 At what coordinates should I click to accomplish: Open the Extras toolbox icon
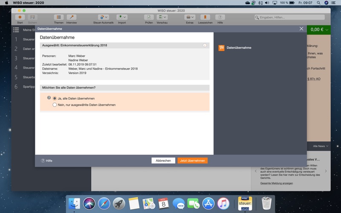pyautogui.click(x=188, y=17)
